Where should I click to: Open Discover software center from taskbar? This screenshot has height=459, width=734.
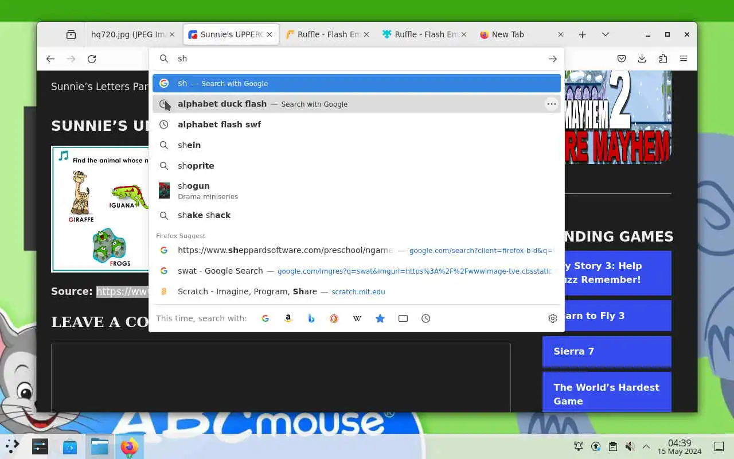(70, 446)
